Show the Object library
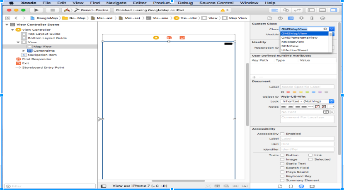344x190 pixels. 301,186
